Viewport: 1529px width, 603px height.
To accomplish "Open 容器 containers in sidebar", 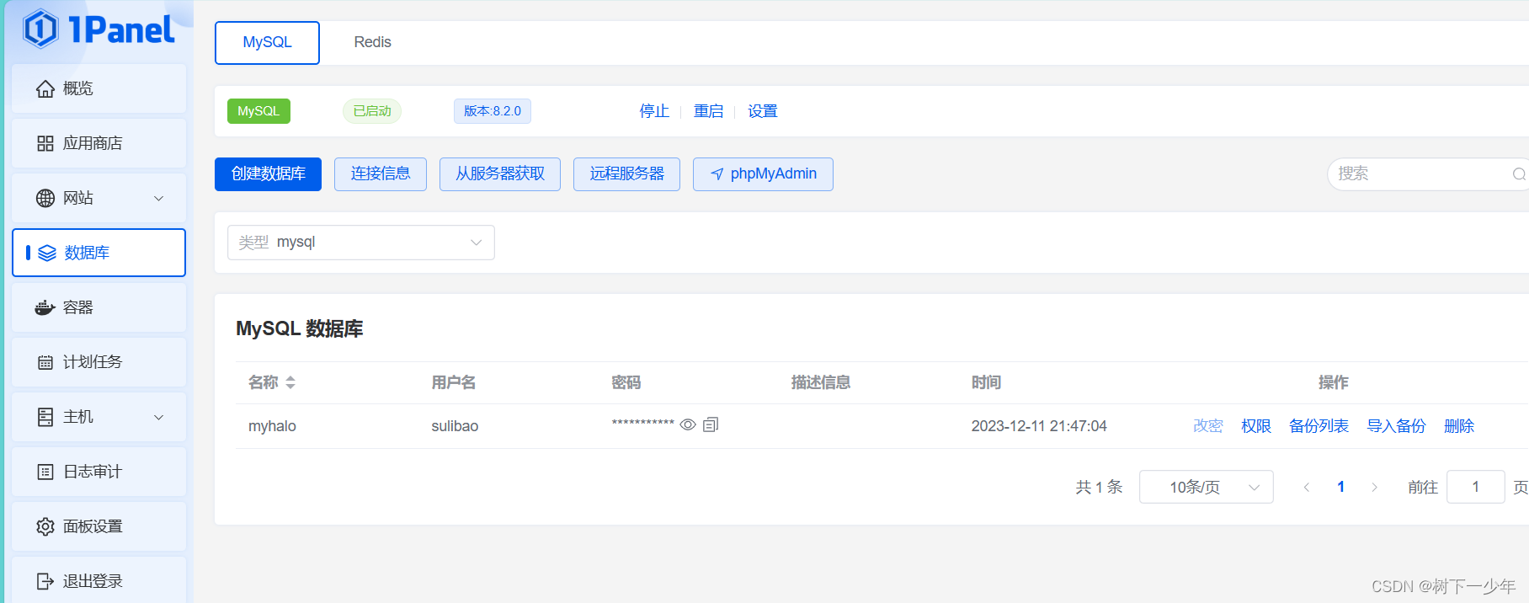I will pyautogui.click(x=99, y=307).
